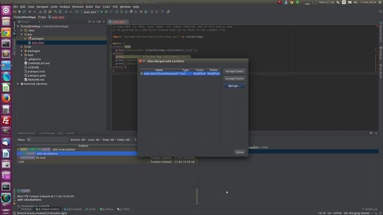
Task: Open Date: All filter dropdown
Action: 109,140
